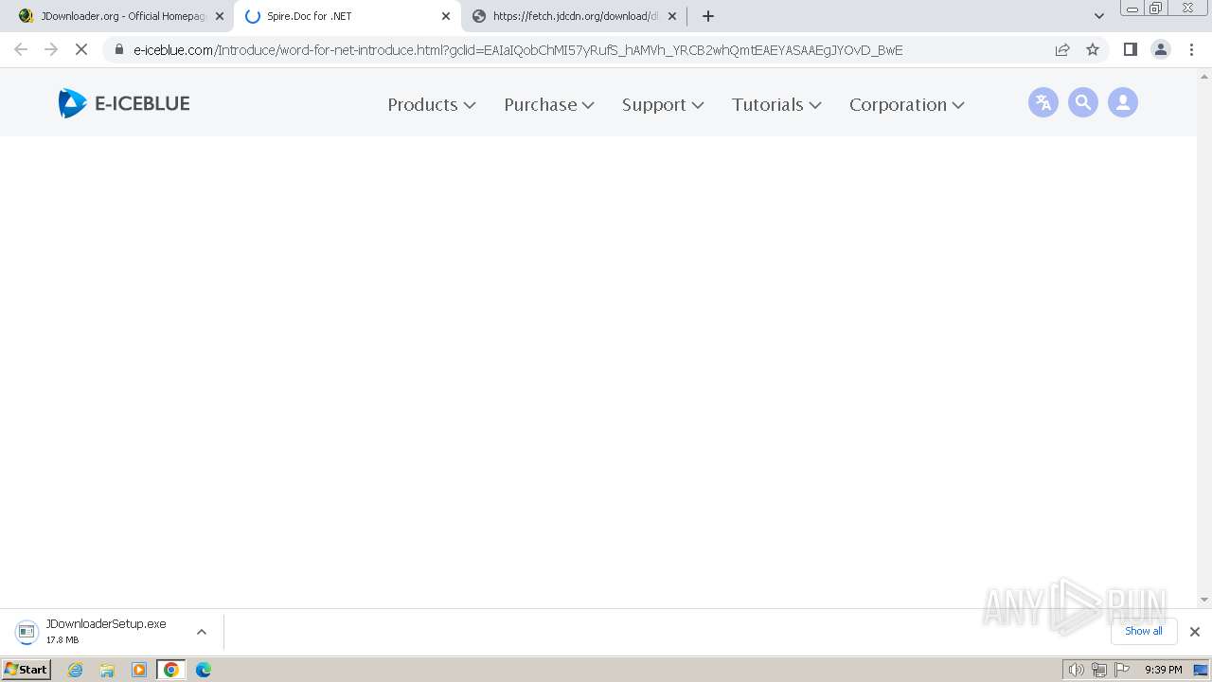Open the language translate icon
Viewport: 1212px width, 682px height.
(x=1043, y=102)
